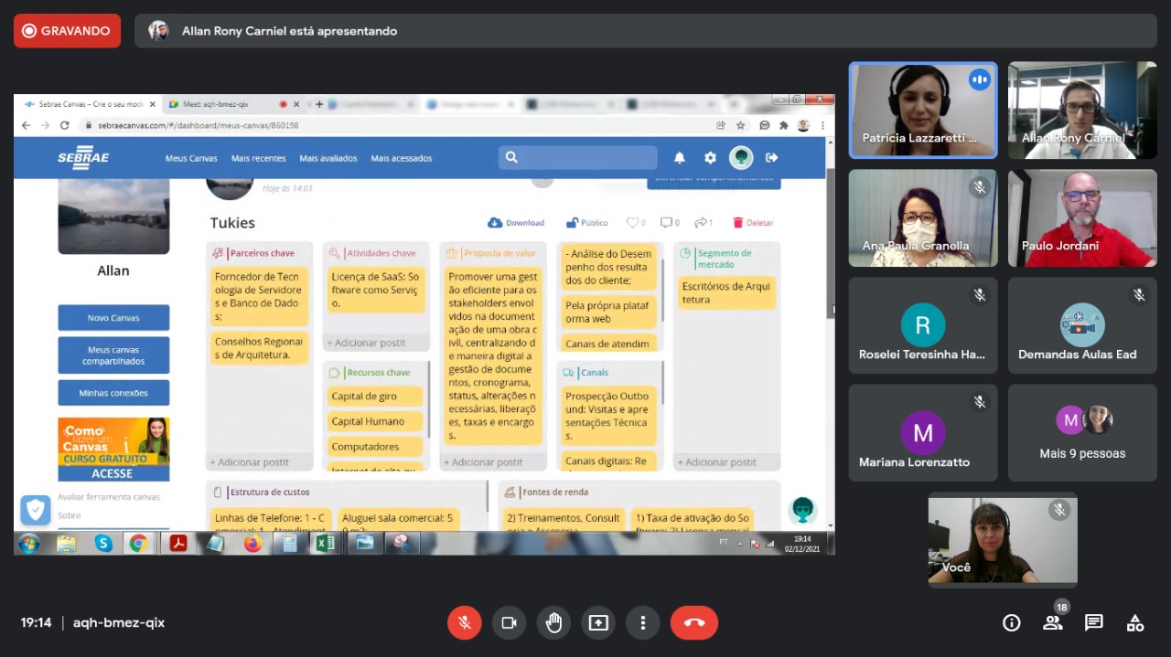
Task: Click the Download cloud icon
Action: pos(495,223)
